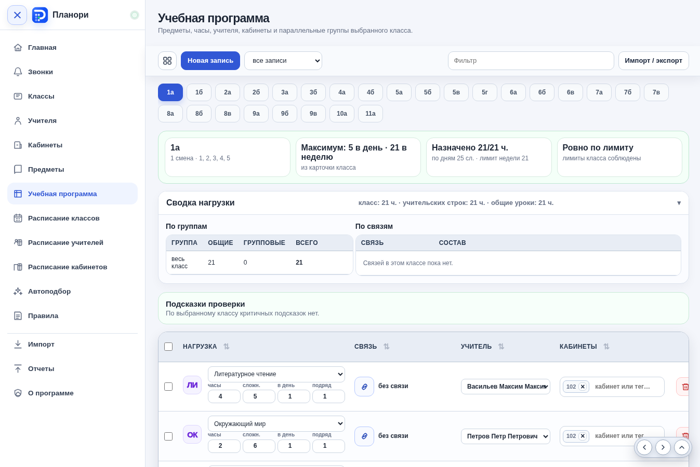
Task: Sort by the Учитель column
Action: pyautogui.click(x=501, y=347)
